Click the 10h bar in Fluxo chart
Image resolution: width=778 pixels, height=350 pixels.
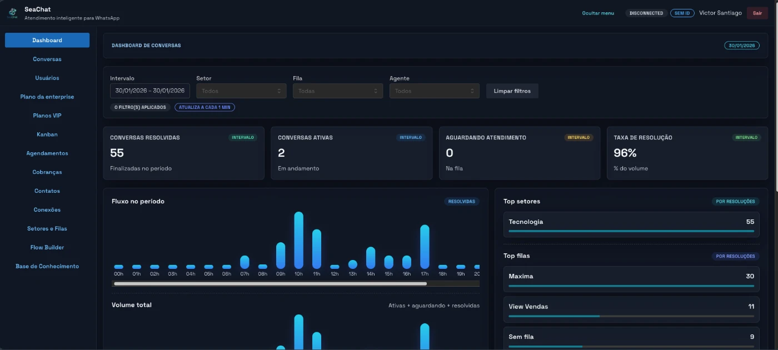[x=298, y=240]
